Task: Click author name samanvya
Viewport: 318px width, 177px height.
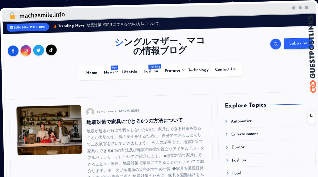Action: click(105, 111)
